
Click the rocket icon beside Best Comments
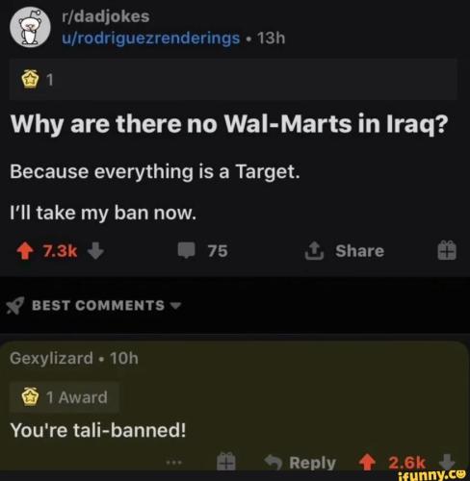coord(15,305)
